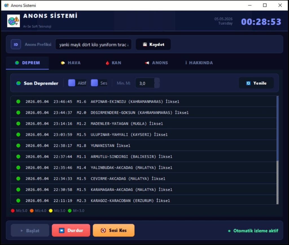Click the Yenile refresh button
The image size is (289, 245).
tap(256, 83)
